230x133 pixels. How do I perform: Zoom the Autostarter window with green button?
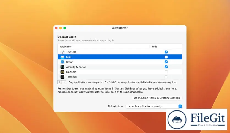[65, 28]
